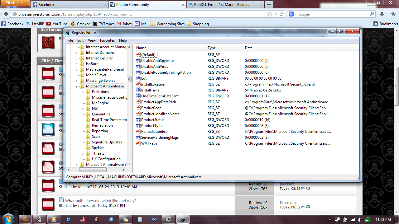
Task: Click the ProductStatus DWORD icon
Action: click(x=138, y=119)
